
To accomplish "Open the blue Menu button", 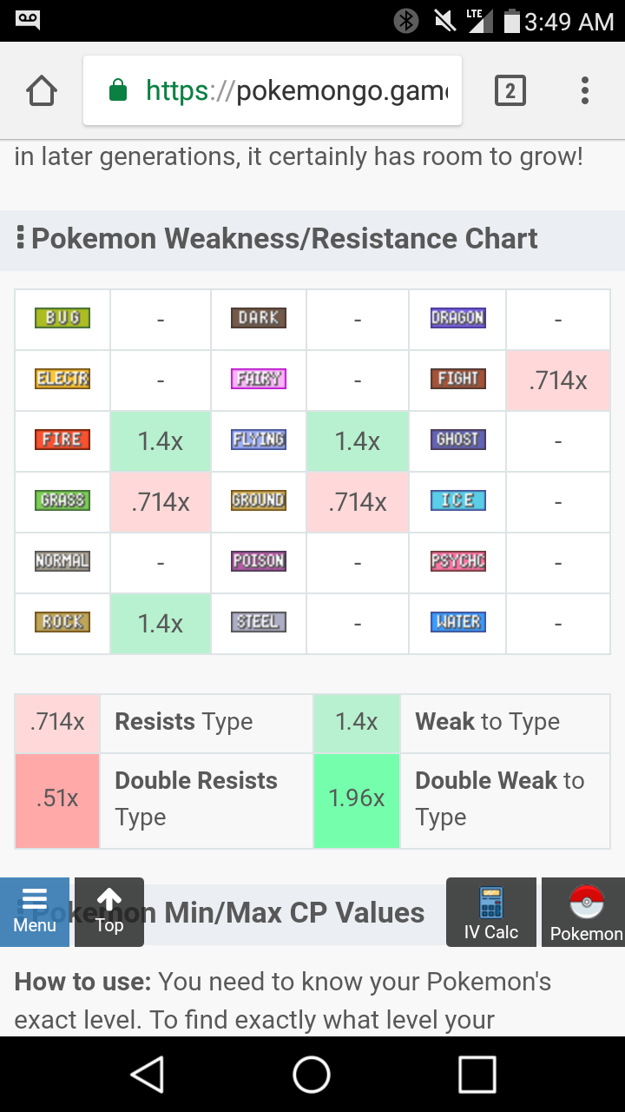I will 35,911.
